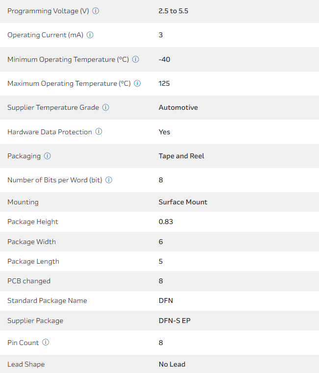This screenshot has height=373, width=319.
Task: Click info icon next to Programming Voltage
Action: pos(96,11)
